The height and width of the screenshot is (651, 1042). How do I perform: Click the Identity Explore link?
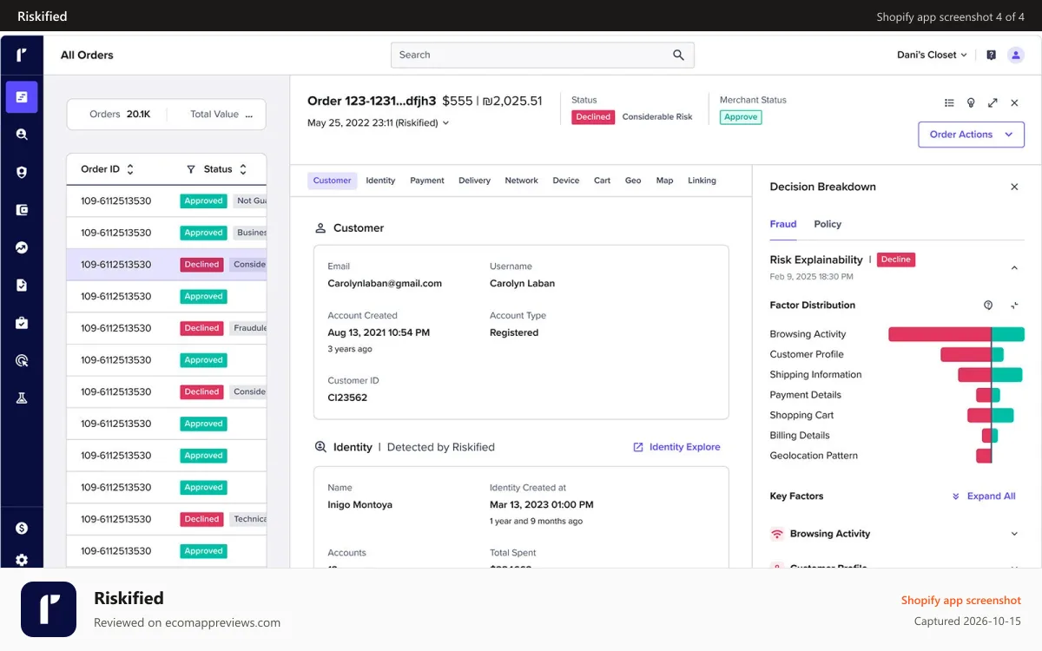676,447
